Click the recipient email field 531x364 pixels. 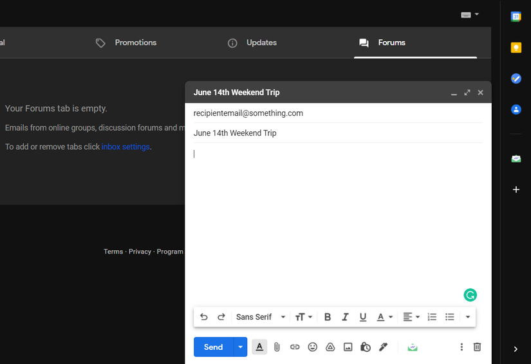(338, 113)
